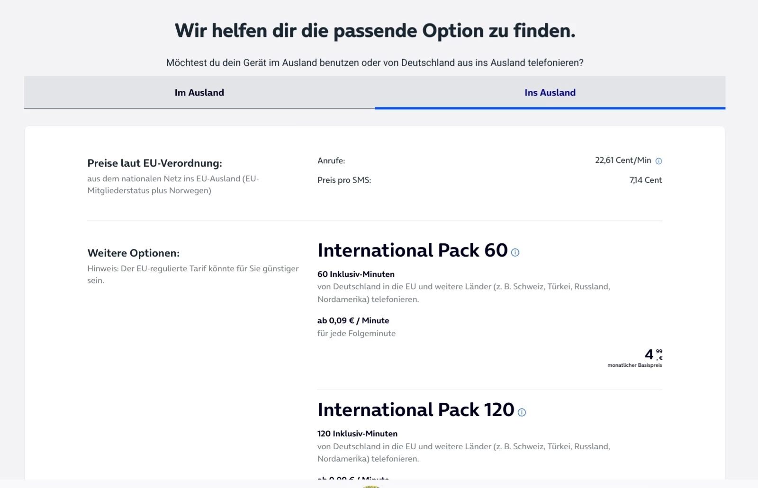The height and width of the screenshot is (488, 758).
Task: Click info icon next to International Pack 60
Action: [x=515, y=253]
